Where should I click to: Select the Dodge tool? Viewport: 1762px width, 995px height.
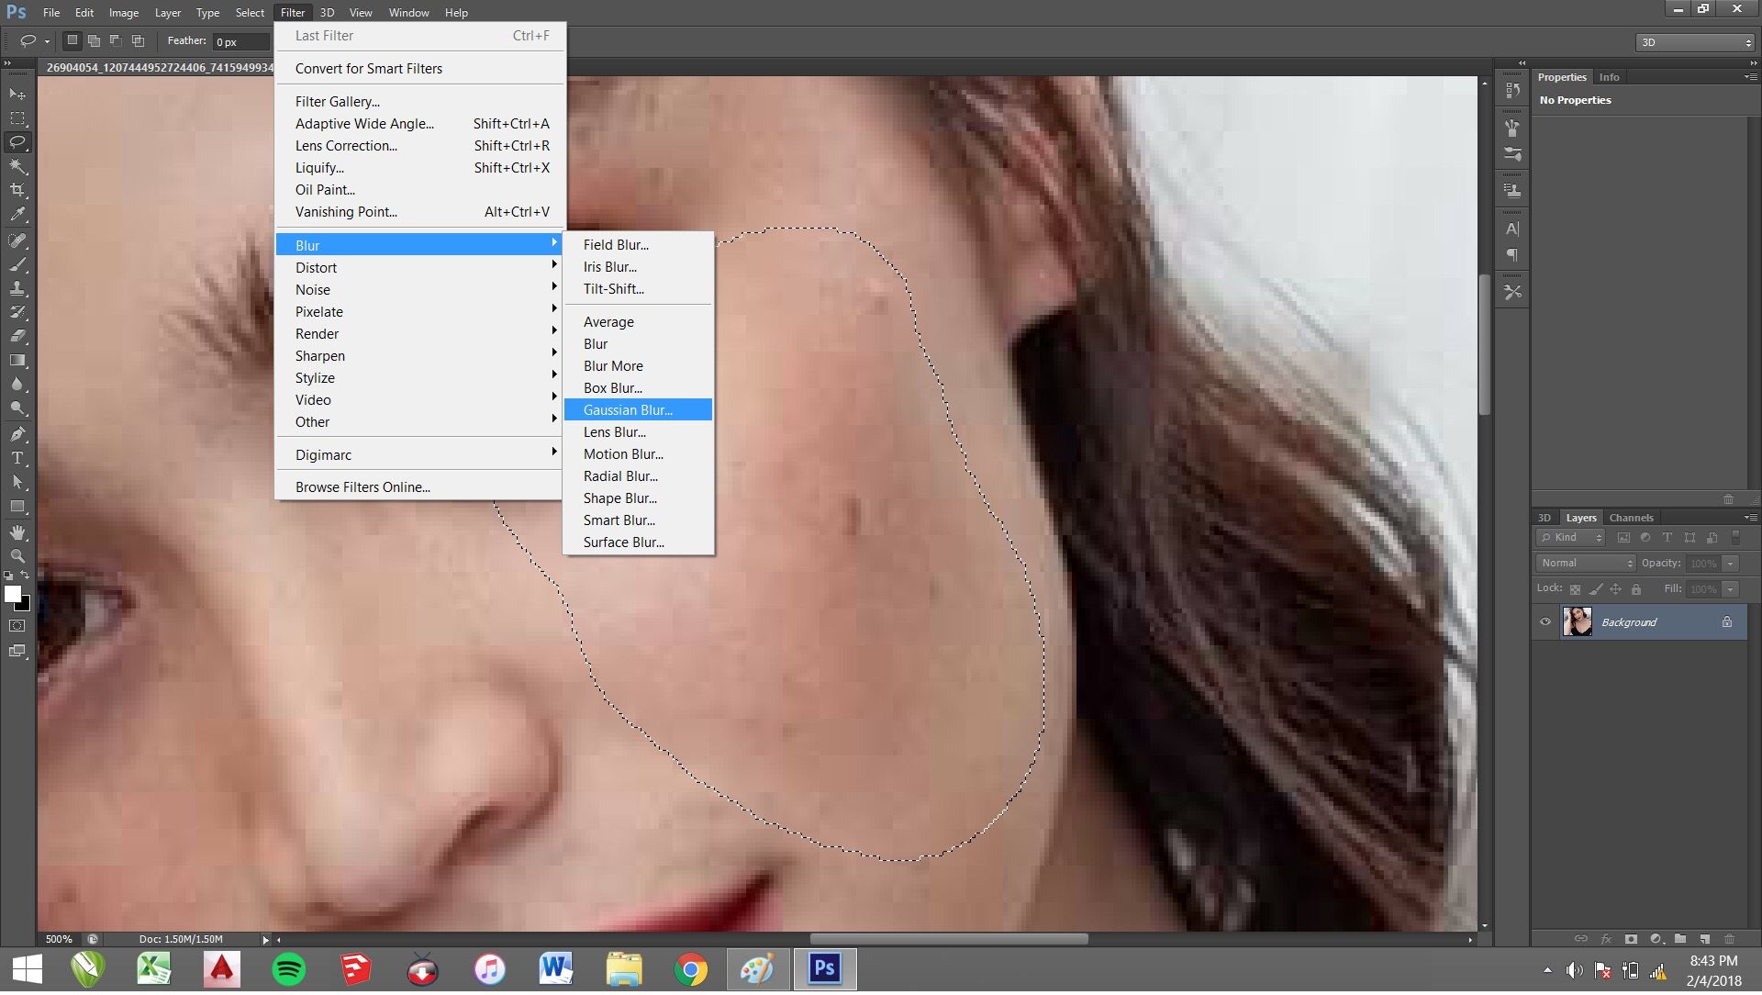(17, 408)
